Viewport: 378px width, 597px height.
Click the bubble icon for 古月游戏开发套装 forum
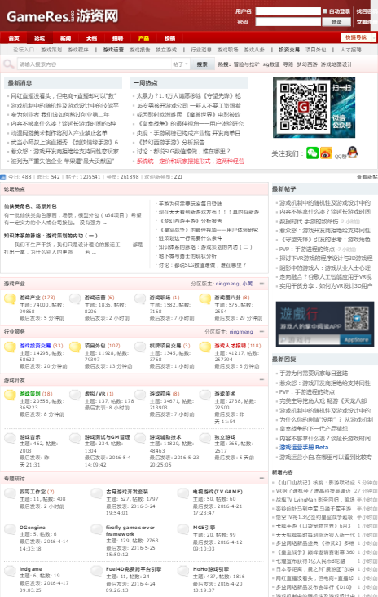97,493
